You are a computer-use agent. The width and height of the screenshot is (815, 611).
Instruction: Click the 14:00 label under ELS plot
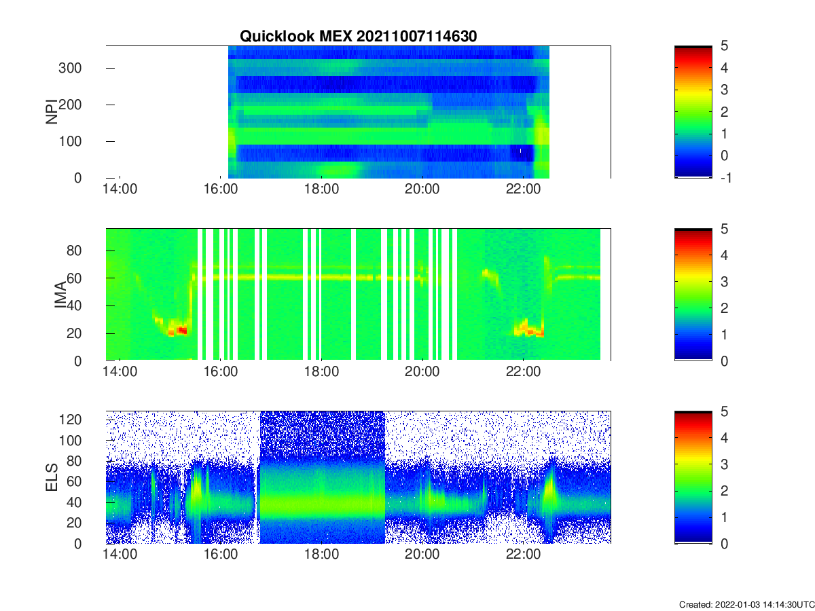coord(120,555)
